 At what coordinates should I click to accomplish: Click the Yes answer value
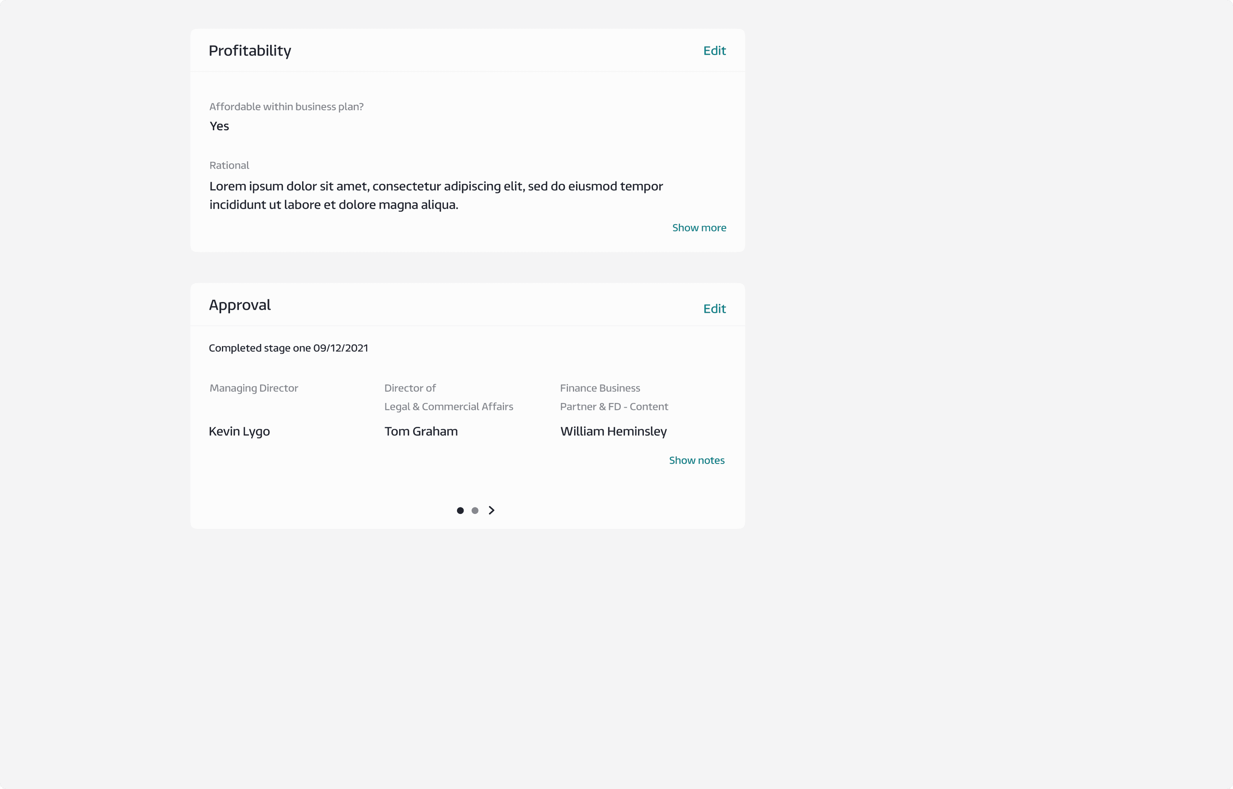click(219, 126)
